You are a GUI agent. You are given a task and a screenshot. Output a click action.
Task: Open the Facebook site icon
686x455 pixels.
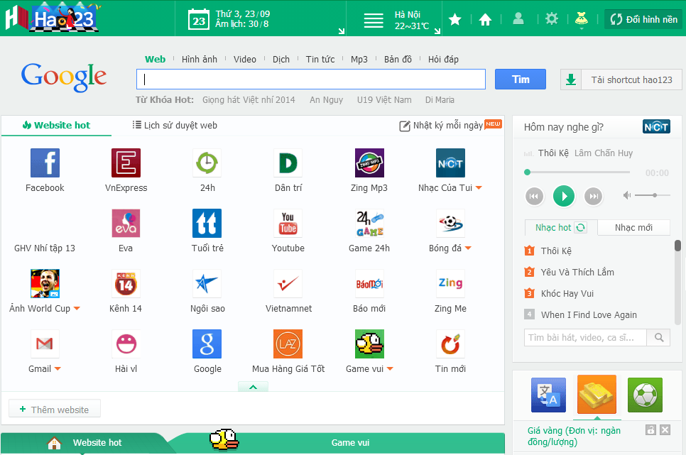click(x=45, y=163)
